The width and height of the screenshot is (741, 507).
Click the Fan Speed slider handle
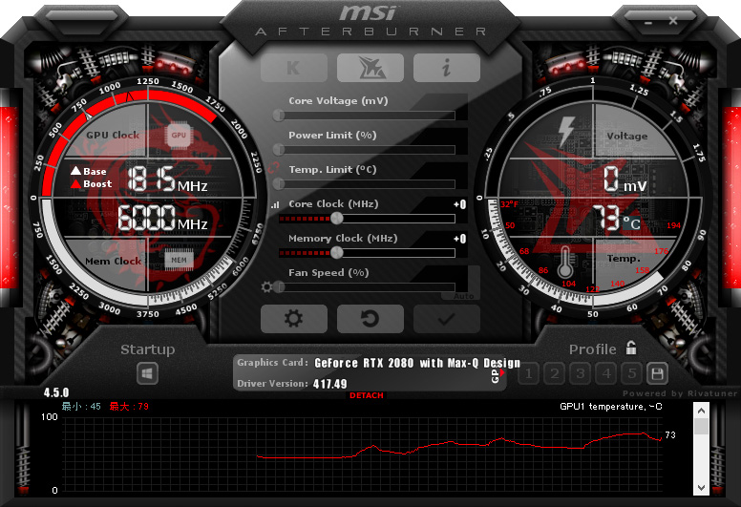279,286
